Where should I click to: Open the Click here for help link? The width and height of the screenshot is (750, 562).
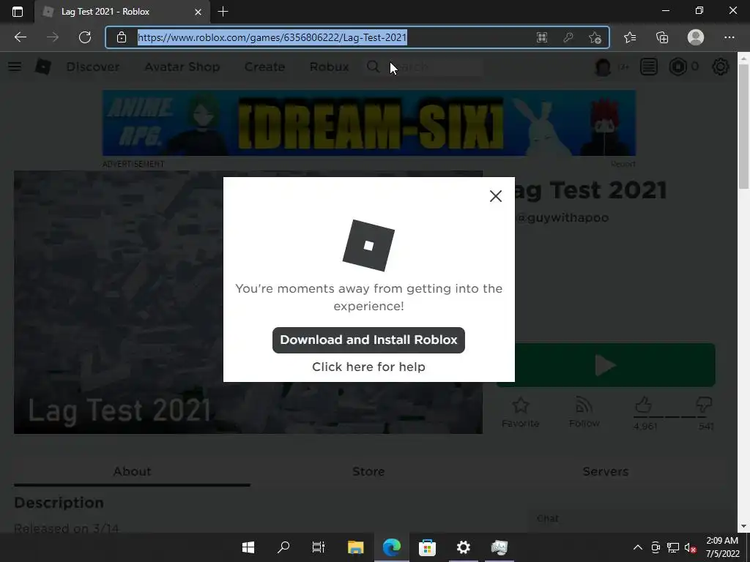point(368,367)
